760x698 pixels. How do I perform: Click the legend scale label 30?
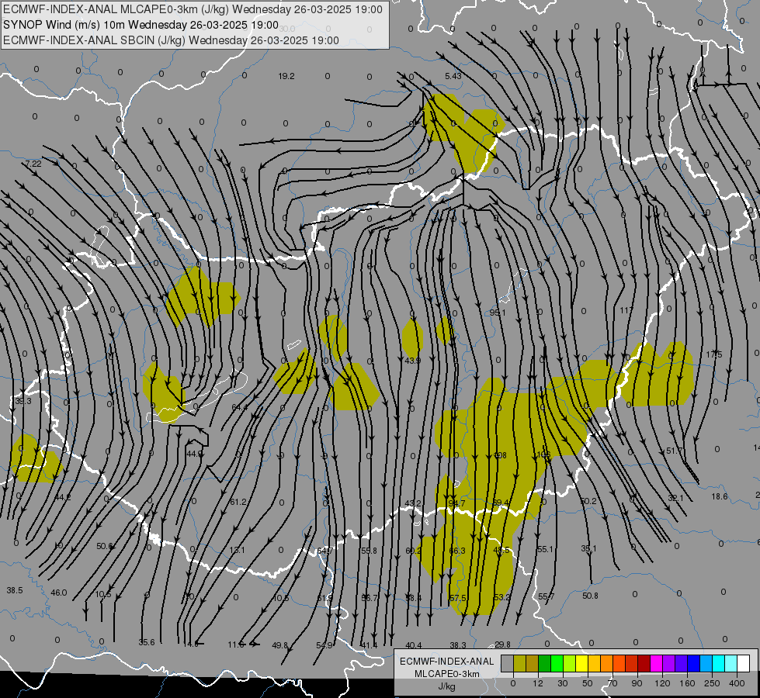coord(562,683)
